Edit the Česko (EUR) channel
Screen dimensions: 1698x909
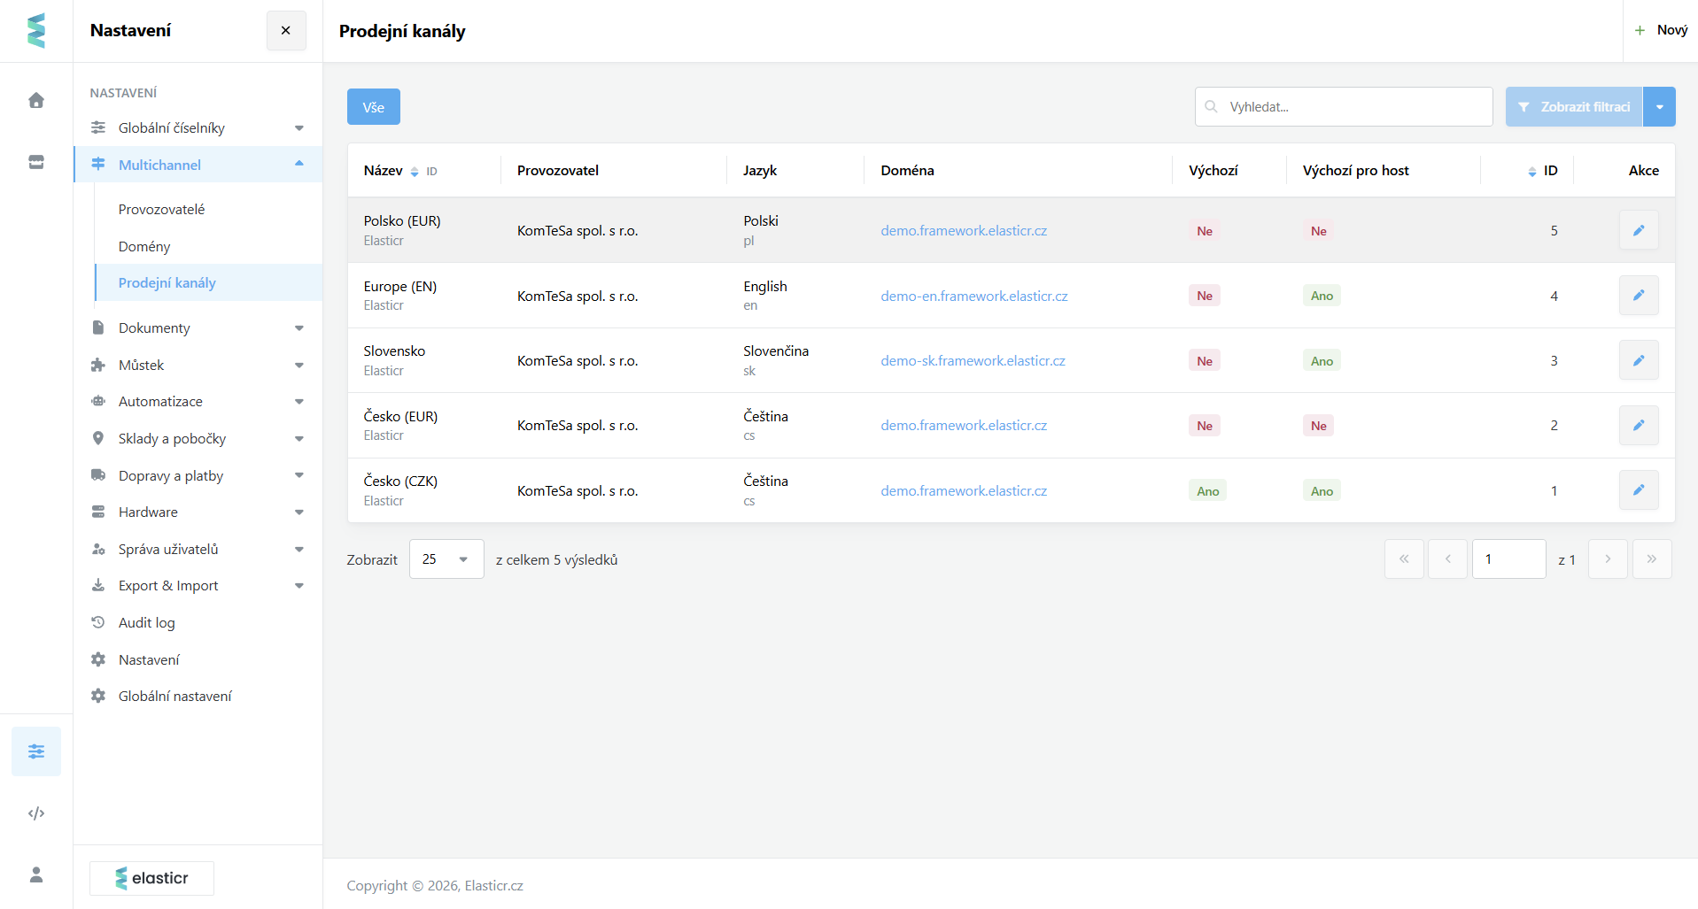[x=1639, y=425]
